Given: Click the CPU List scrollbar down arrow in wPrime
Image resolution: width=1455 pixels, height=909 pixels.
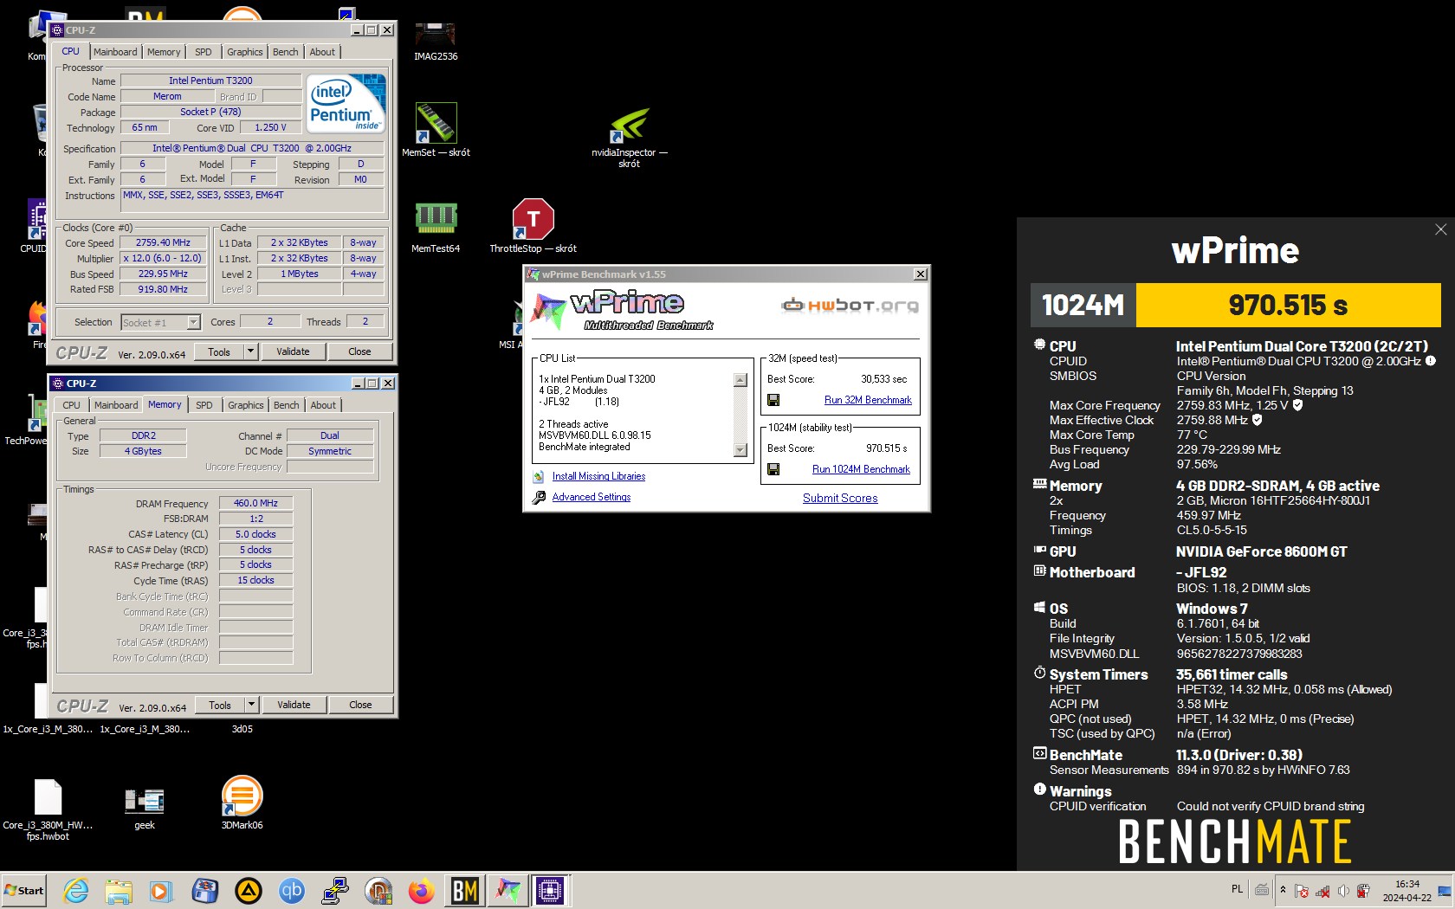Looking at the screenshot, I should click(740, 449).
